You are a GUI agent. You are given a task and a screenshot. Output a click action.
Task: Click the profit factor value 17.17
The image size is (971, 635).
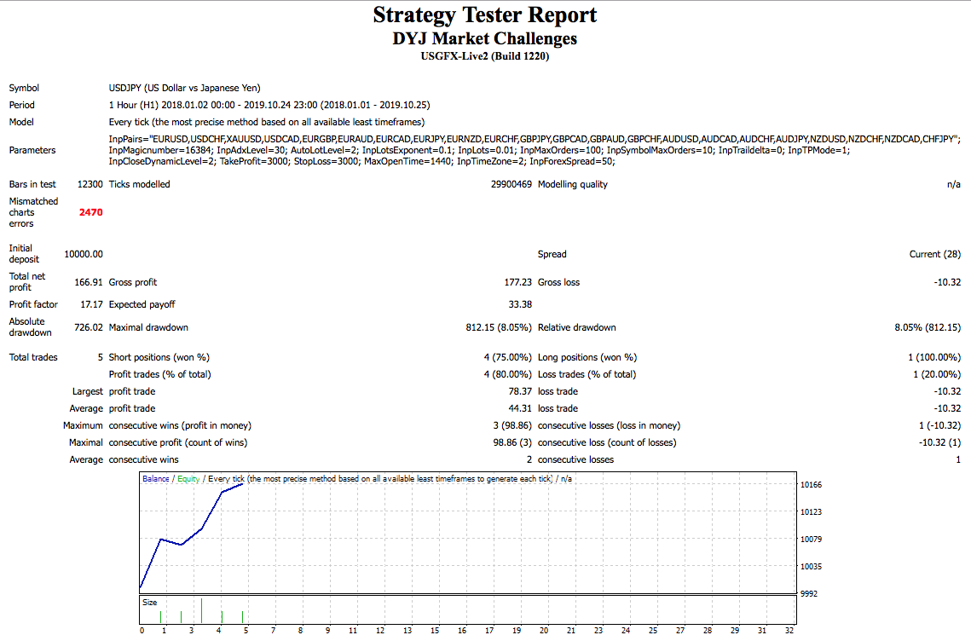coord(92,304)
